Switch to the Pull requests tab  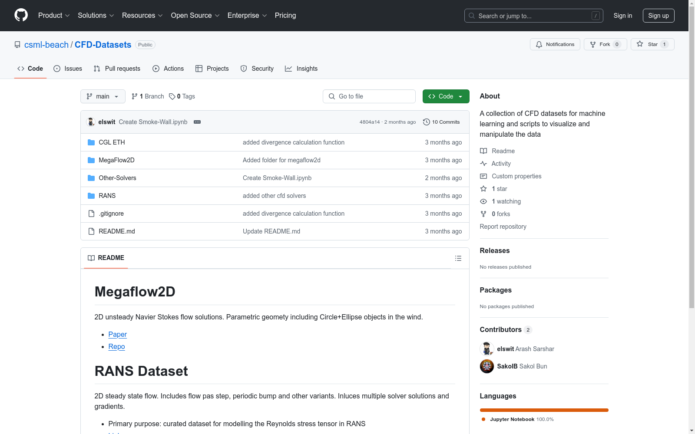[117, 69]
